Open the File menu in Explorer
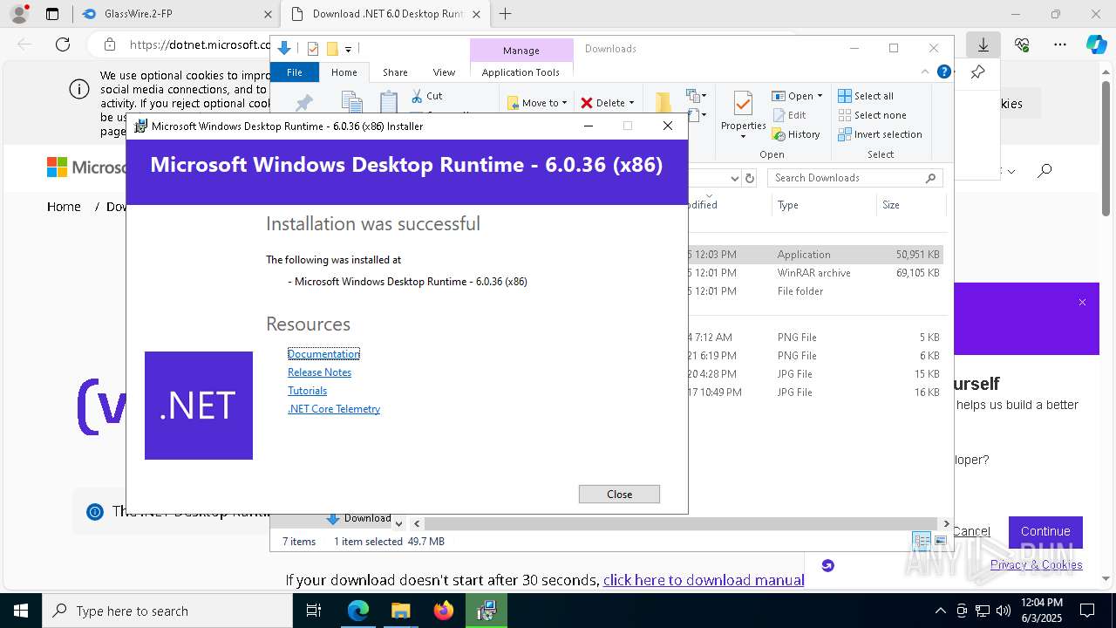Screen dimensions: 1116x628 [295, 72]
